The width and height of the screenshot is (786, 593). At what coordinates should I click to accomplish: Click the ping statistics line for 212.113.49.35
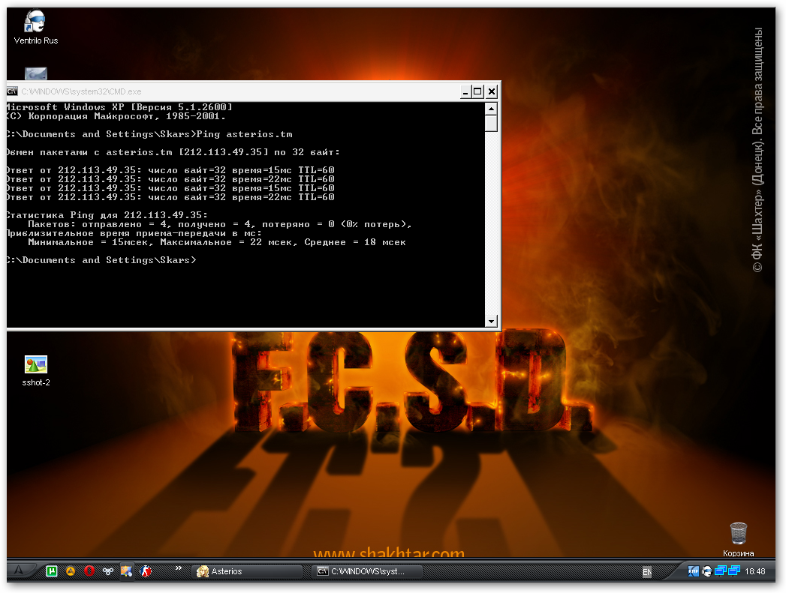107,215
